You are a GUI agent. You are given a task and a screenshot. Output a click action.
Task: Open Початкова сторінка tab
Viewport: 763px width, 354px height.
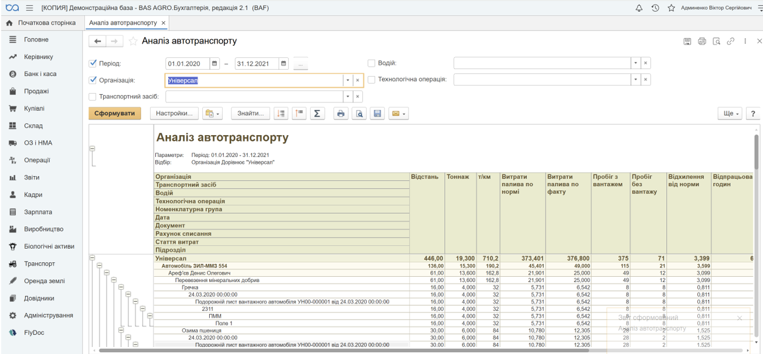point(41,23)
